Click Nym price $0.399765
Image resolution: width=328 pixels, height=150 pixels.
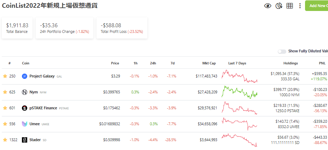coord(112,92)
